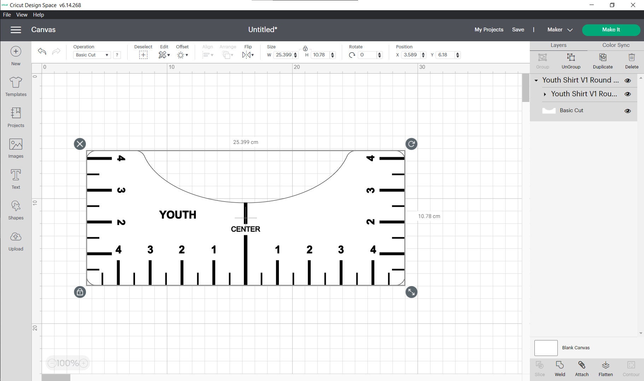Click the Blank Canvas color swatch
The width and height of the screenshot is (644, 381).
[x=546, y=348]
